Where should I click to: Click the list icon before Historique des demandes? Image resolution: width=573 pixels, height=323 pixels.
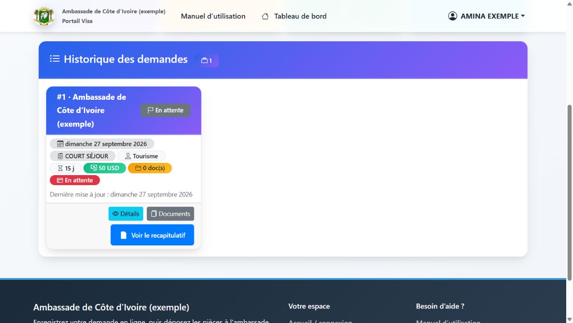(x=55, y=59)
